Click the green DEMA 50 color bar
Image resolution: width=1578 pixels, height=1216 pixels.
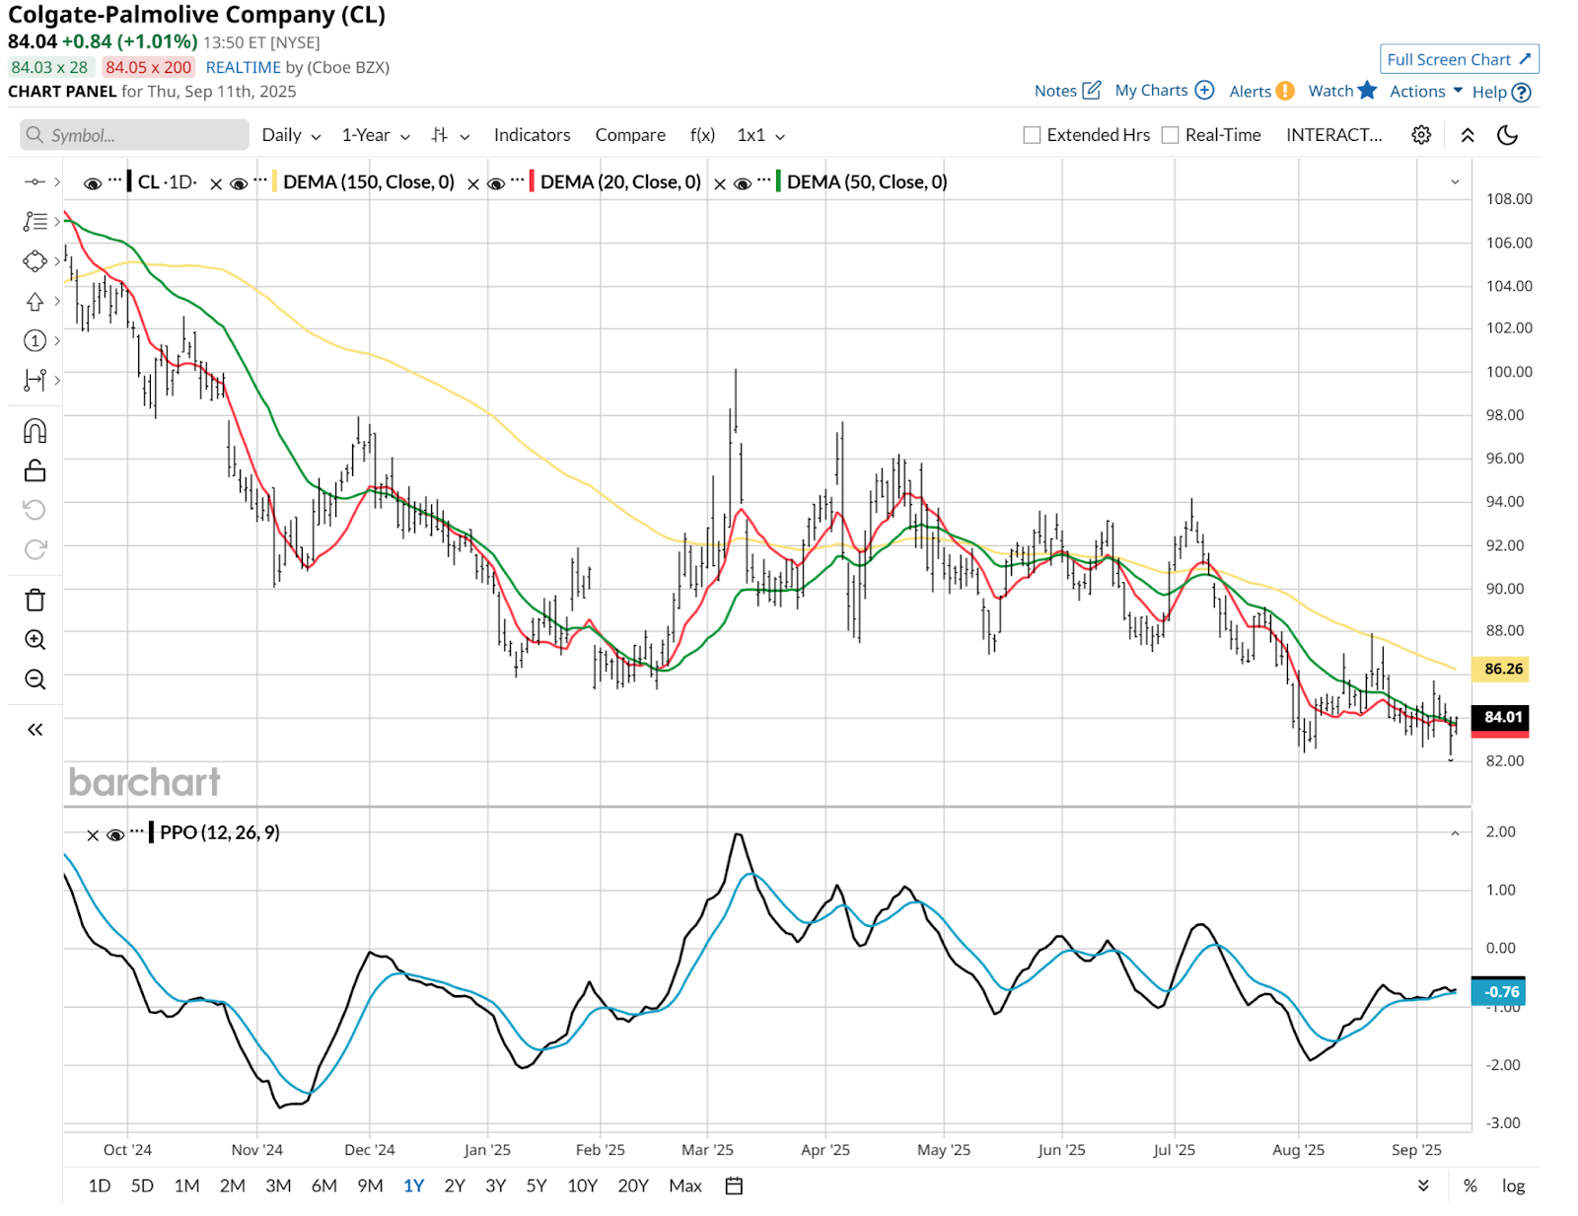pyautogui.click(x=778, y=181)
